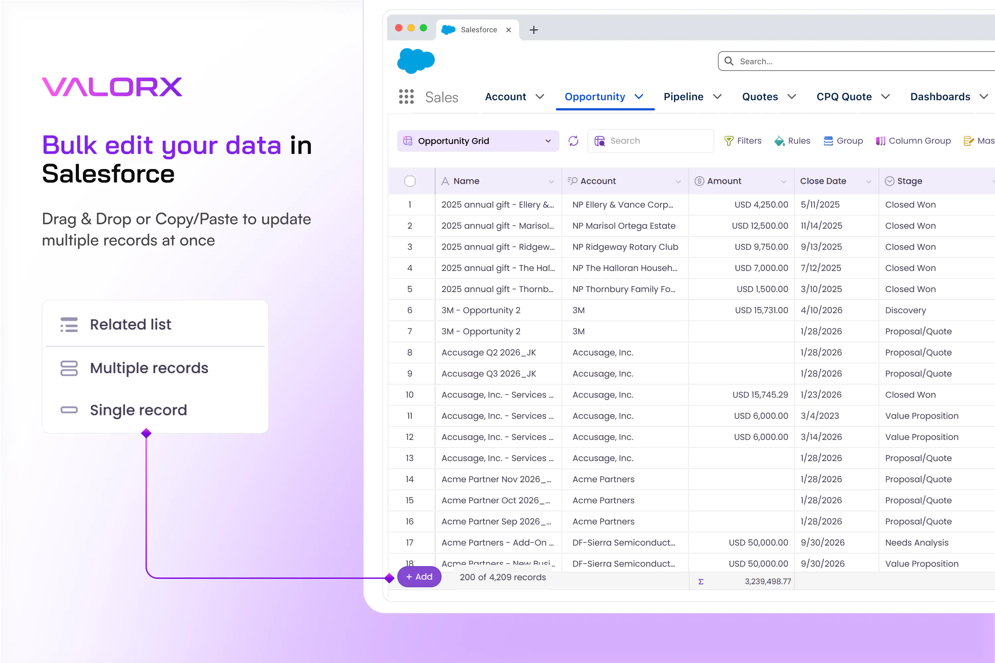This screenshot has height=663, width=995.
Task: Expand the Account tab chevron
Action: pyautogui.click(x=540, y=97)
